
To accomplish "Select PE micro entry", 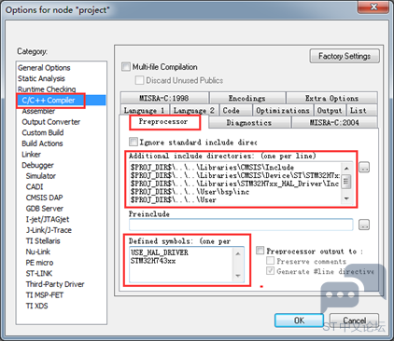I will pos(39,263).
